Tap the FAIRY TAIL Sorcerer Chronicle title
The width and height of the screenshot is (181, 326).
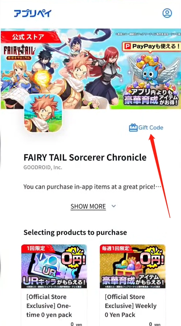pos(85,158)
